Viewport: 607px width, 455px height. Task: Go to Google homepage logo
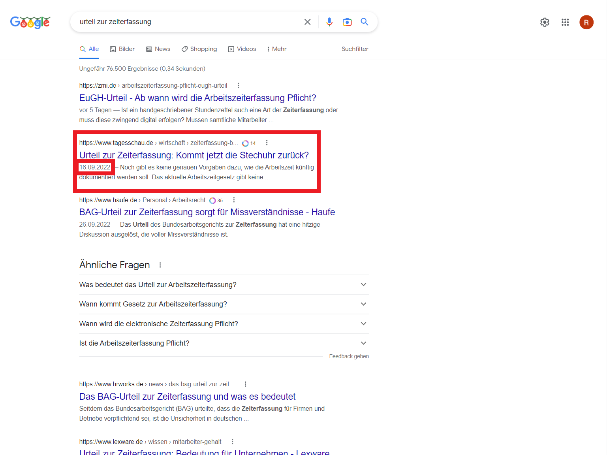30,23
